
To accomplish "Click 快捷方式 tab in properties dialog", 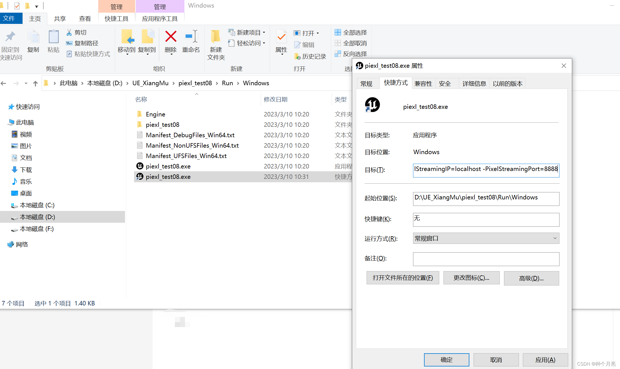I will point(394,84).
